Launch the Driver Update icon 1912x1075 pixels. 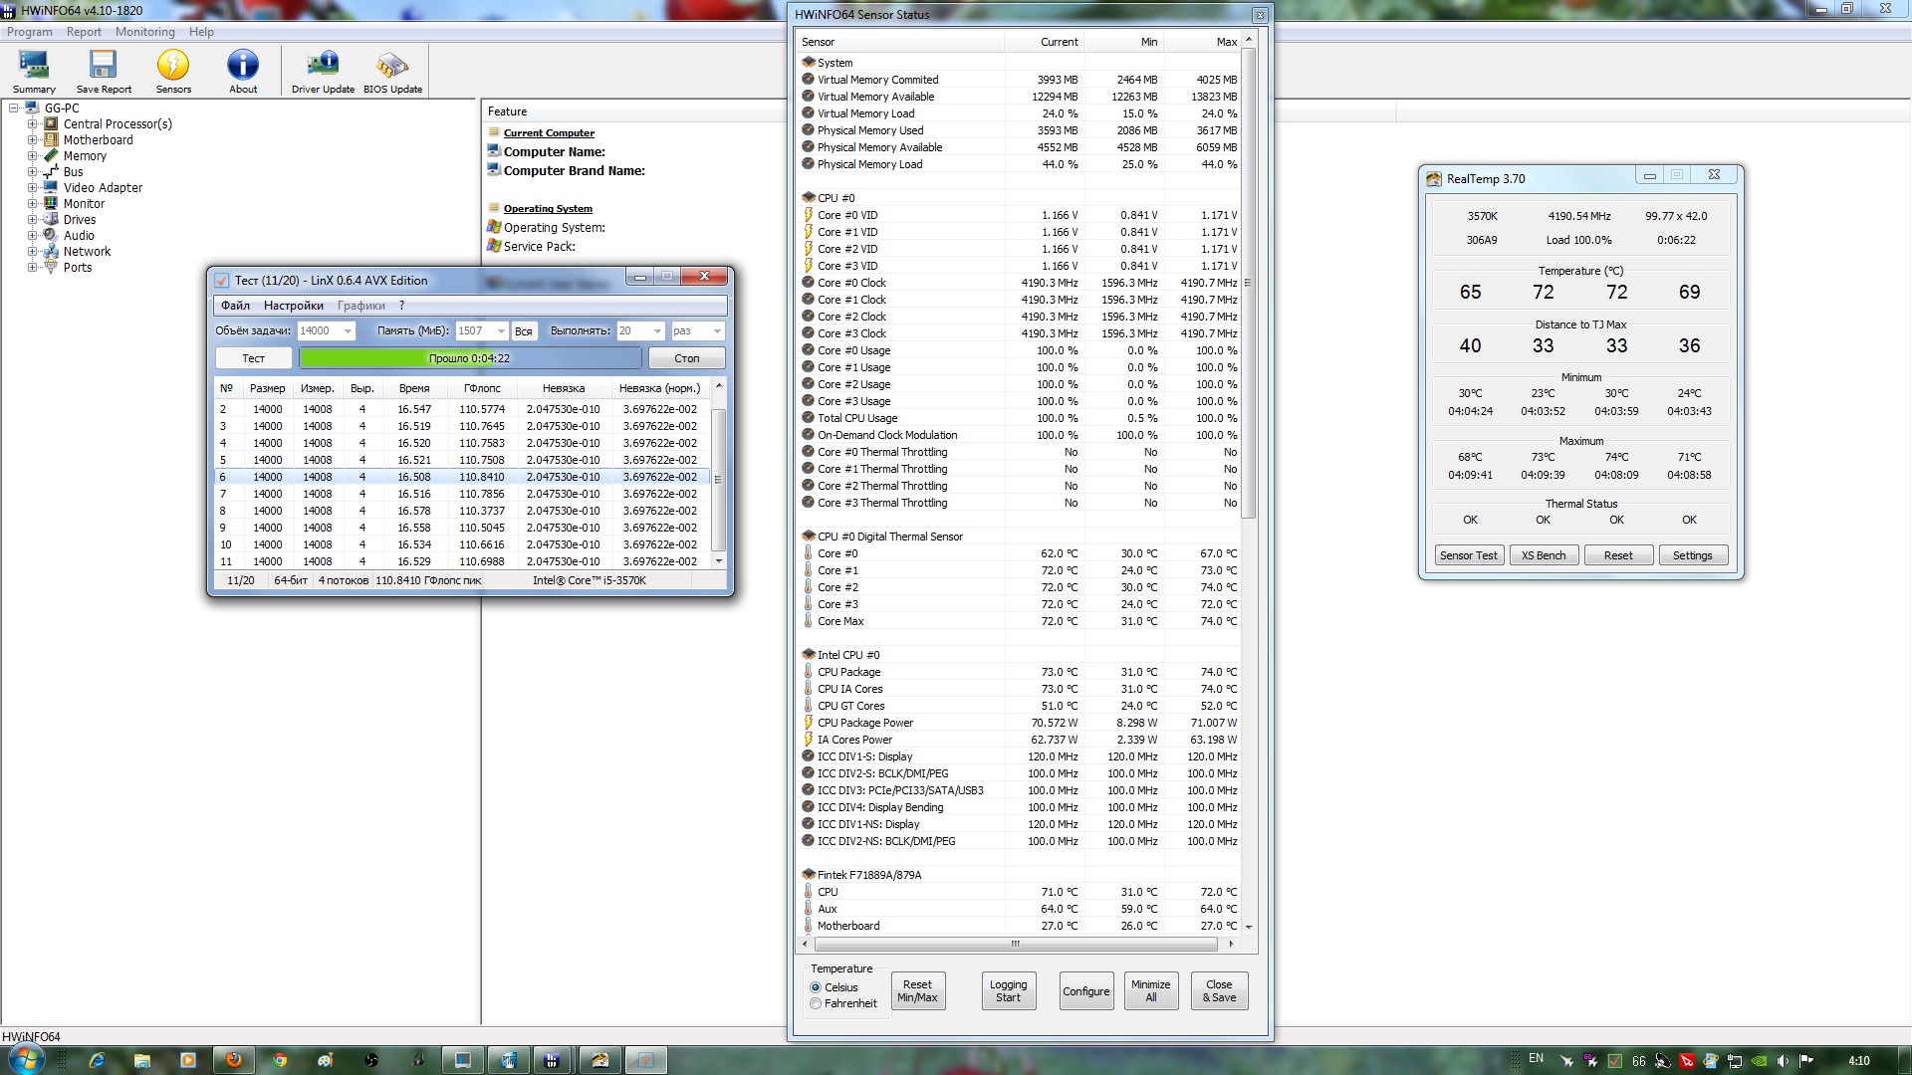click(x=323, y=72)
